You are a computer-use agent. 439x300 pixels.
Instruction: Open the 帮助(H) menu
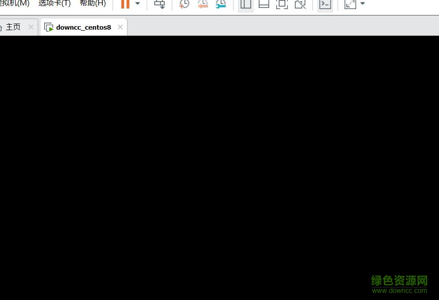(x=93, y=4)
